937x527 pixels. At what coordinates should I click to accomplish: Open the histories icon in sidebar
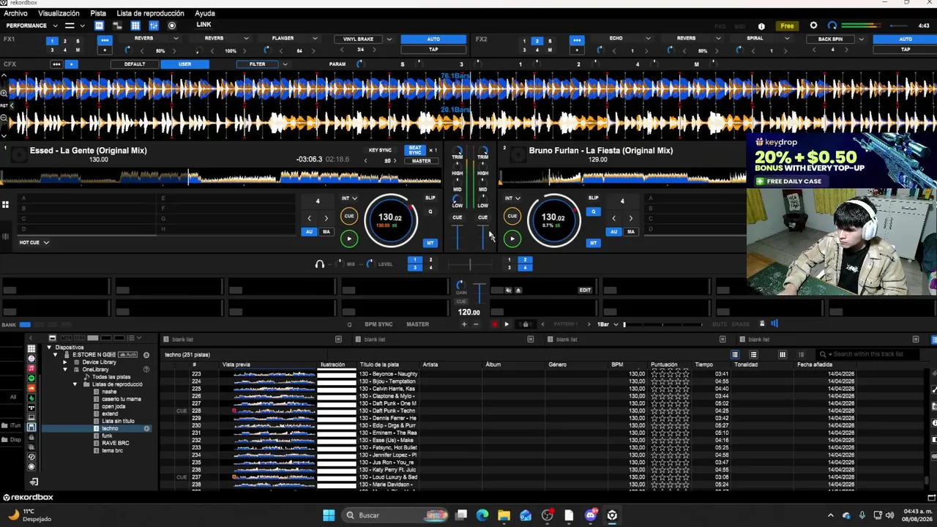pos(31,457)
